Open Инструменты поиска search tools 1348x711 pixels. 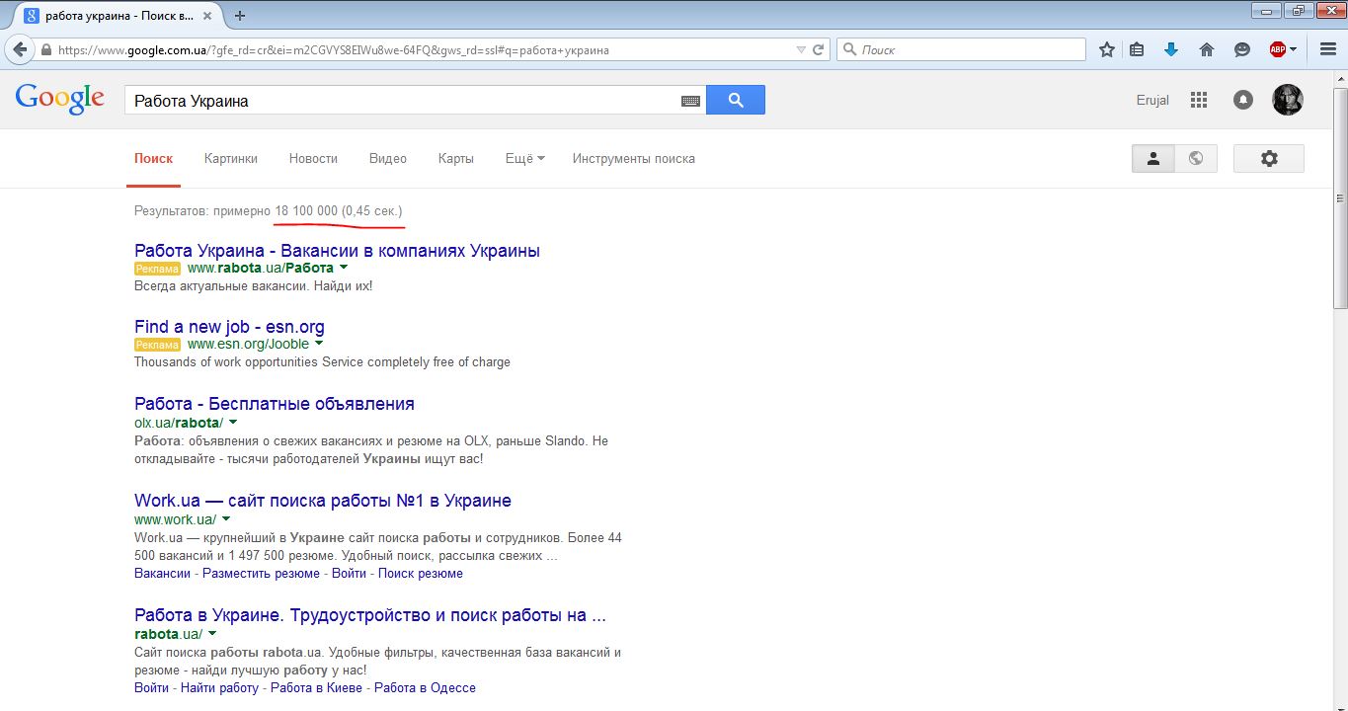[x=634, y=158]
